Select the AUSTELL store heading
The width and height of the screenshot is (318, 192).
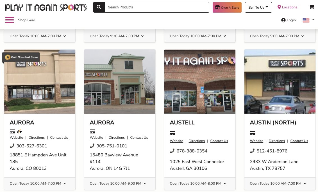point(182,122)
